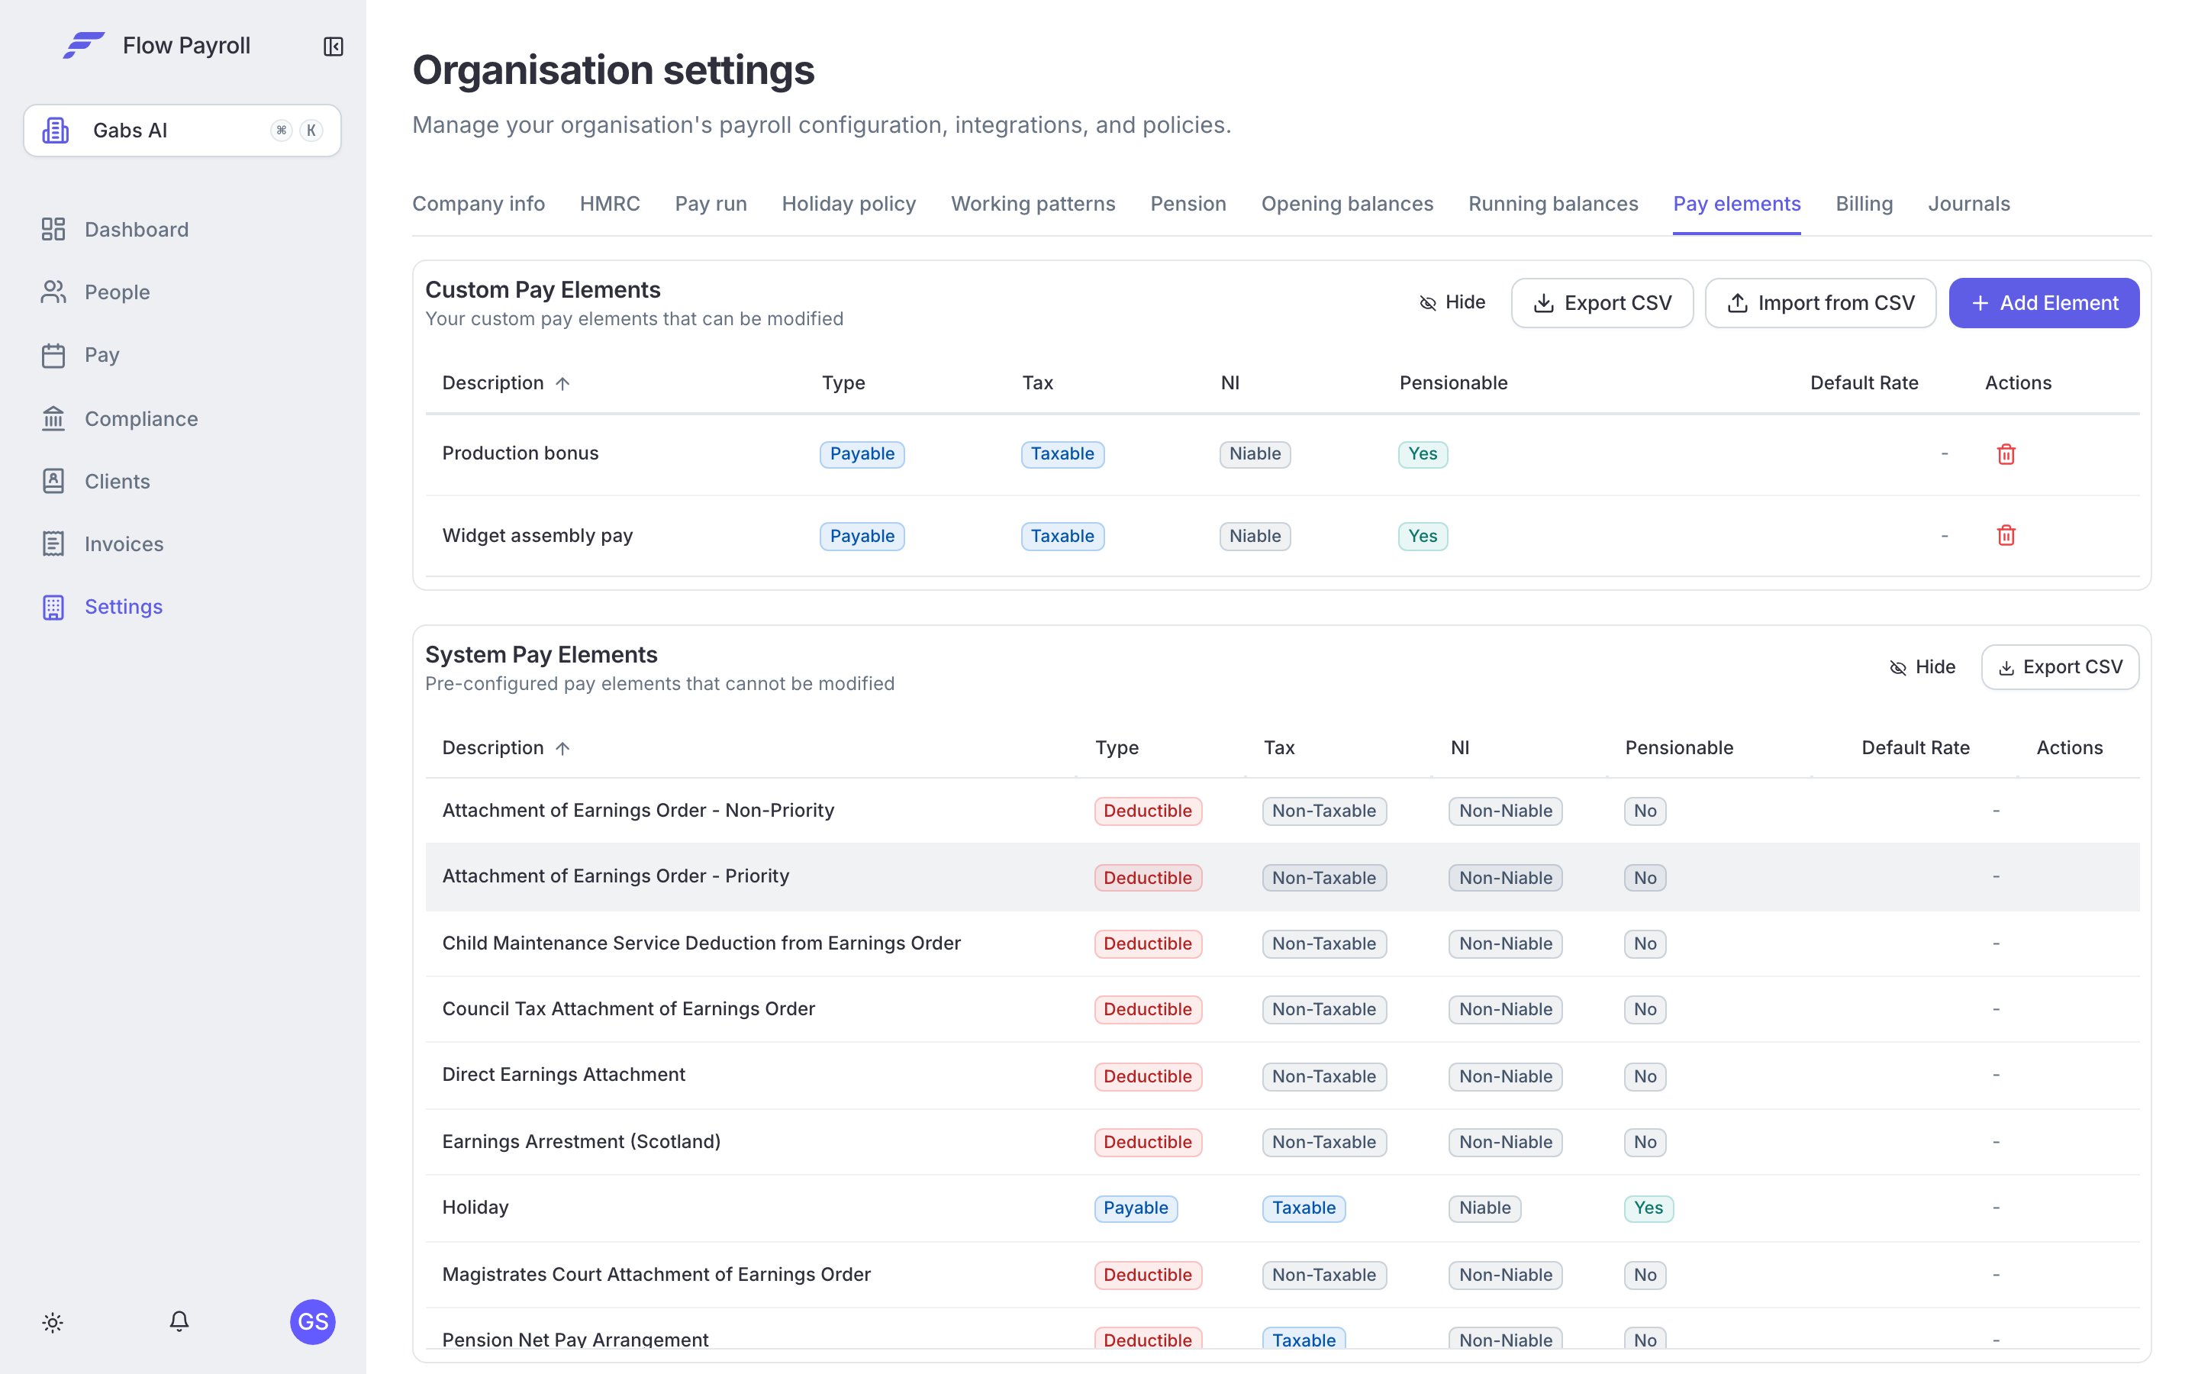Switch to the Journals tab
Screen dimensions: 2198x1374
pyautogui.click(x=1969, y=204)
